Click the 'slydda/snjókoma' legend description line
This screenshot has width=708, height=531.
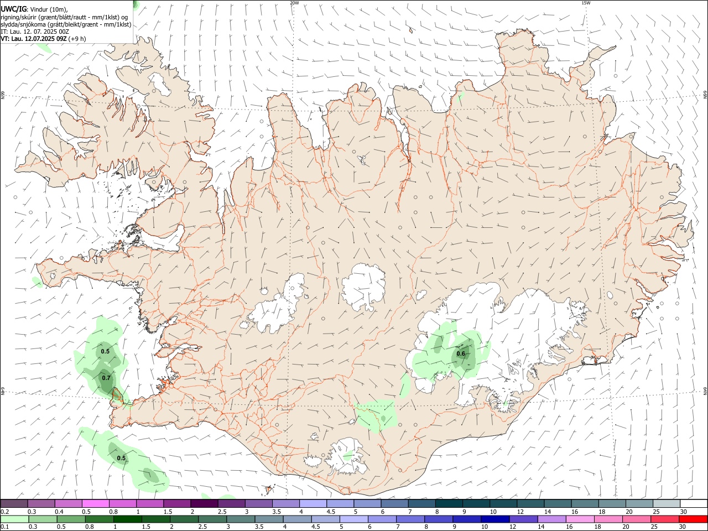coord(66,24)
